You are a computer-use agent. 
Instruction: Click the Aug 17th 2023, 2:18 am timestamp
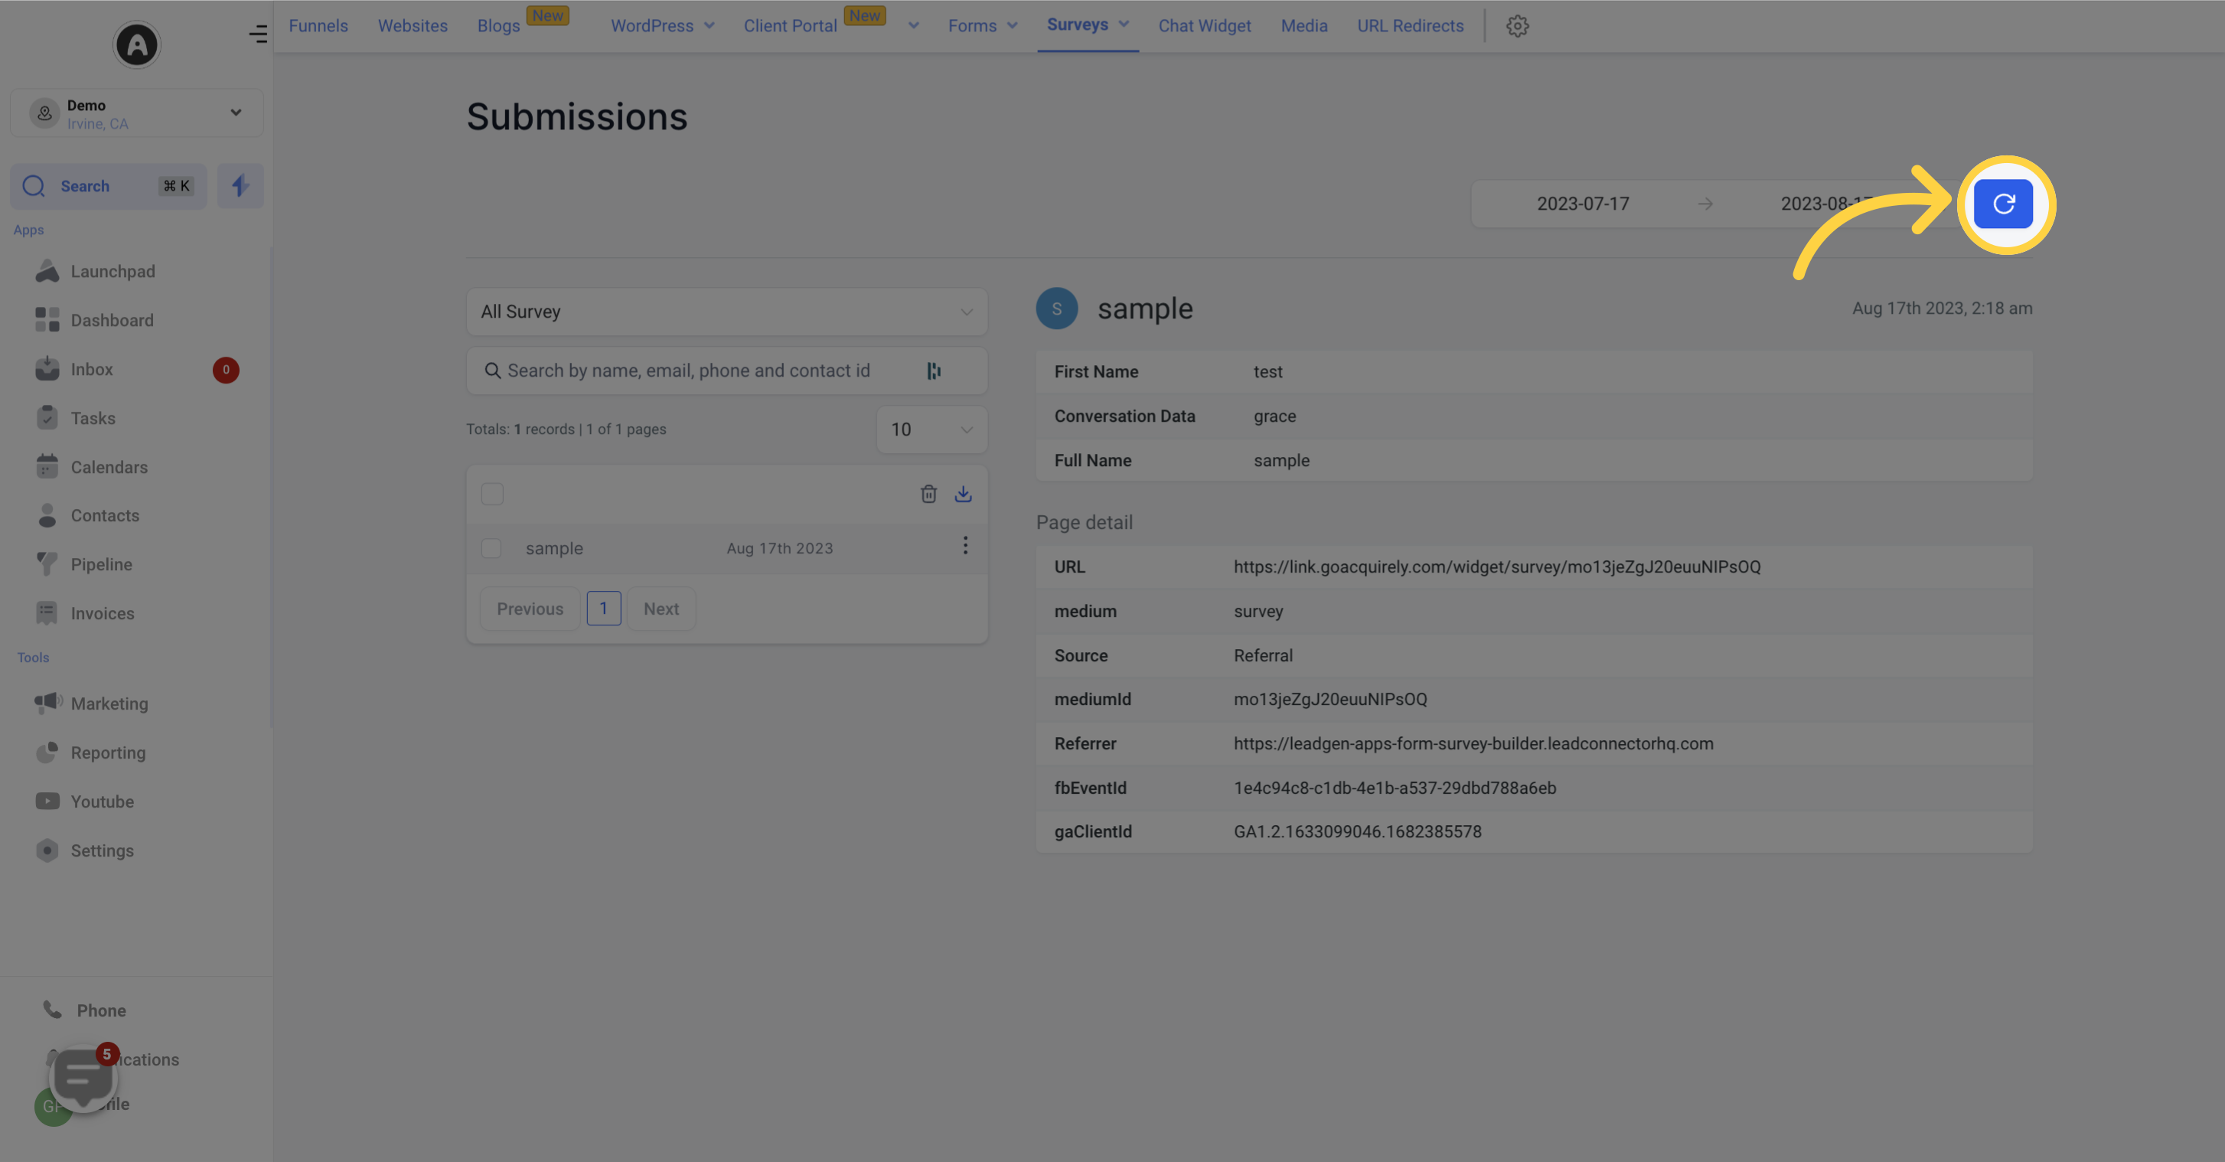coord(1942,308)
